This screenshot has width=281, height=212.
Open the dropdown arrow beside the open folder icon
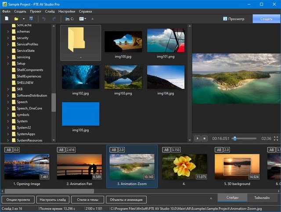click(23, 19)
